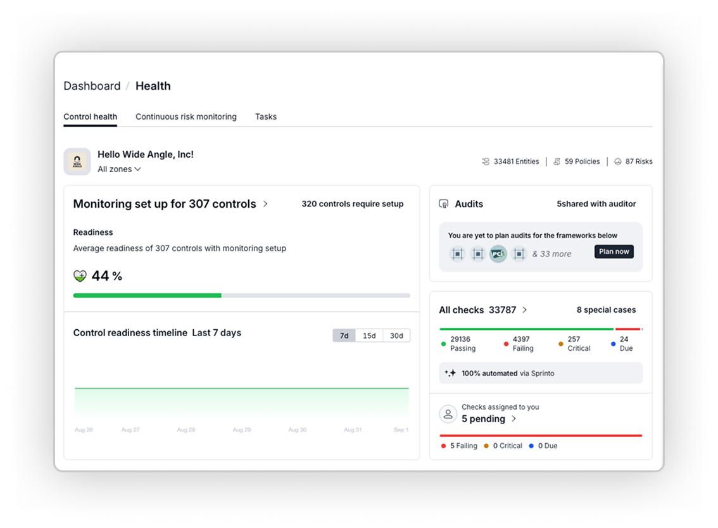Click the Dashboard breadcrumb link

pos(92,86)
